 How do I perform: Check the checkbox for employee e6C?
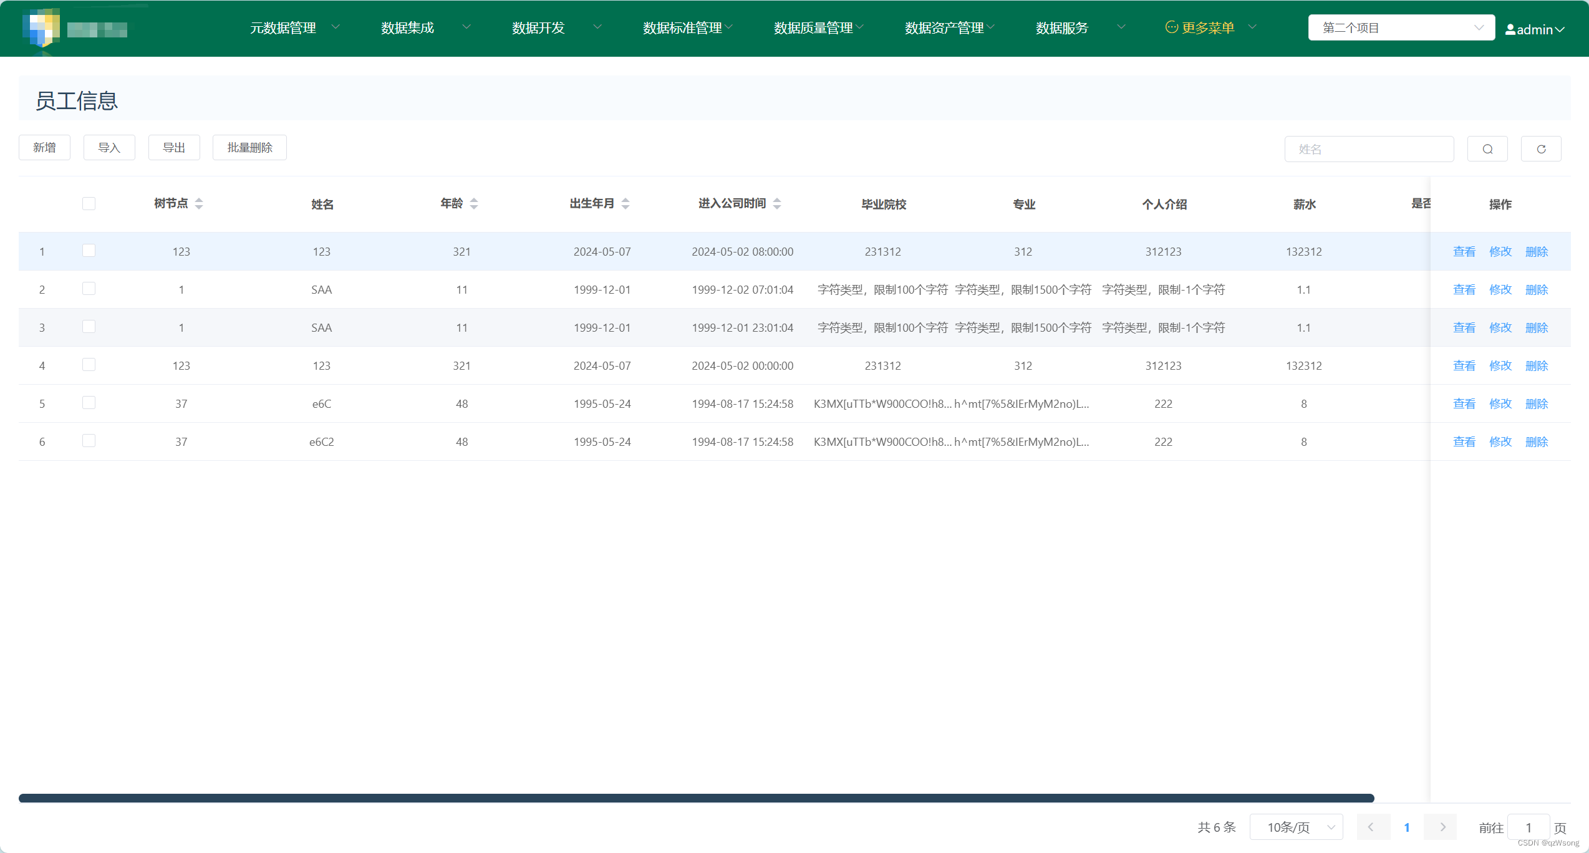tap(89, 403)
